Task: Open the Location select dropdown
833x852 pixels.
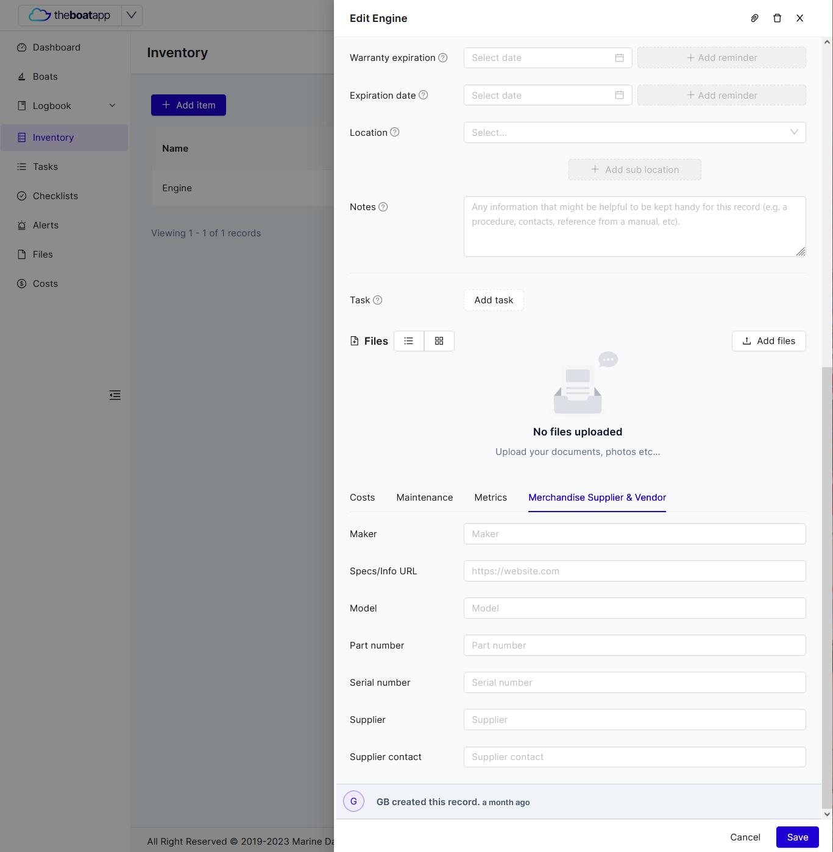Action: [x=634, y=133]
